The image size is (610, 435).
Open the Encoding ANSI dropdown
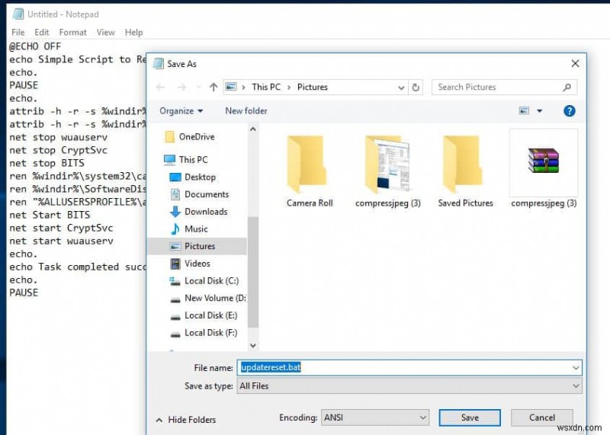[x=375, y=417]
